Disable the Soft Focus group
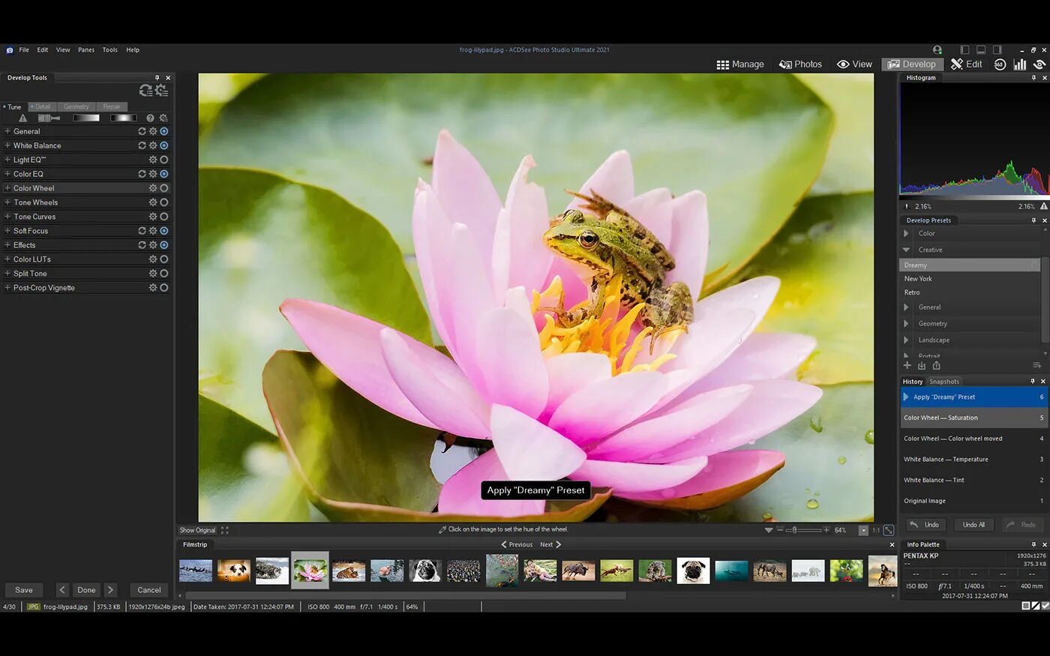 (x=164, y=231)
